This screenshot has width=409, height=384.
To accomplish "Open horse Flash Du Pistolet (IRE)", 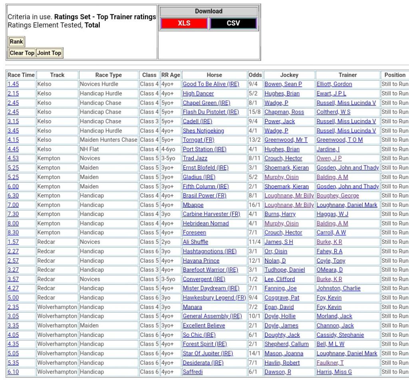I will tap(210, 112).
